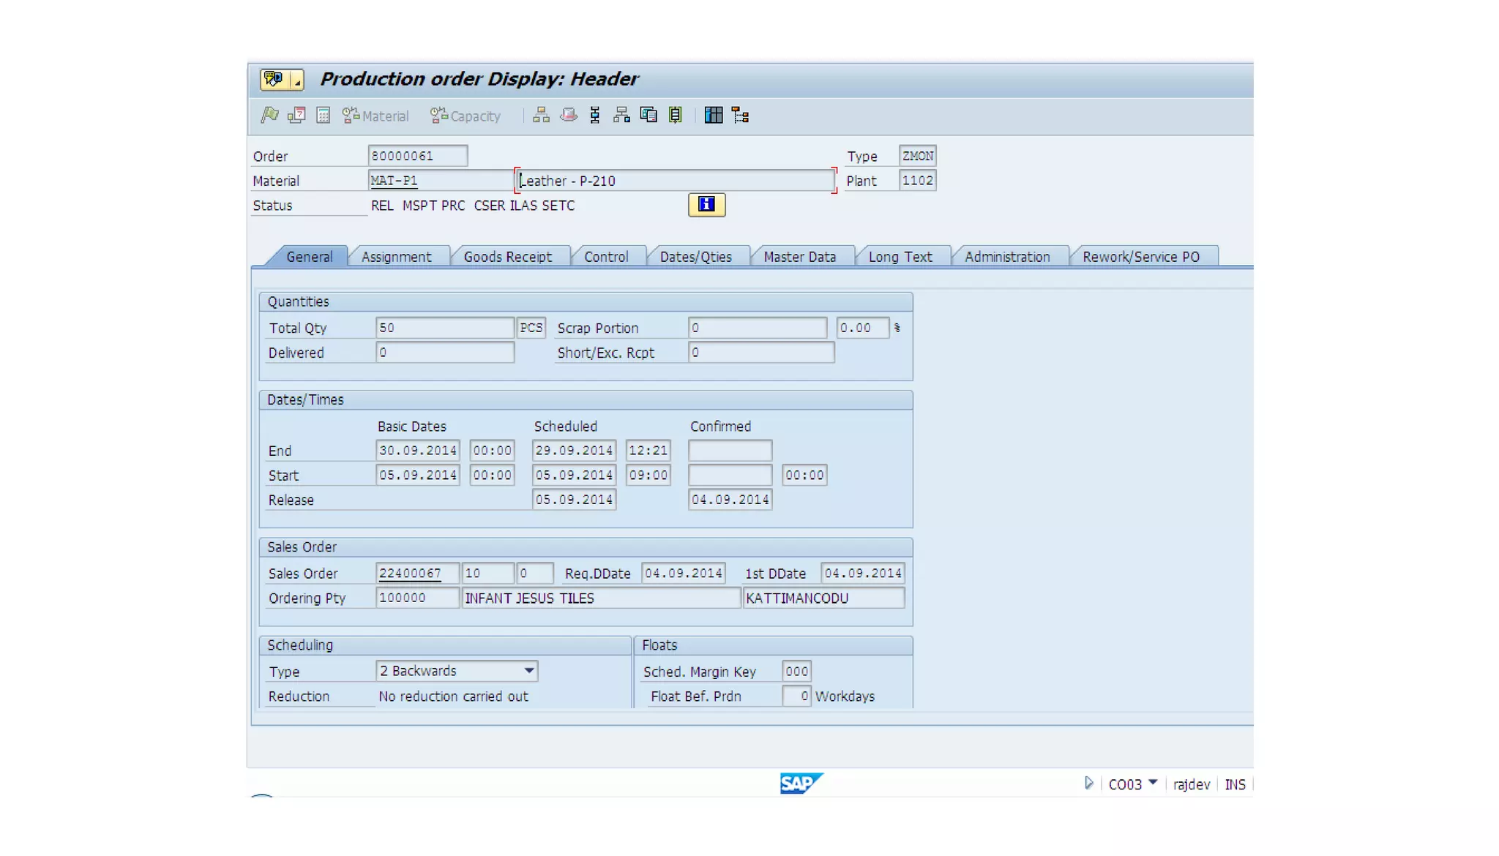Screen dimensions: 1499x856
Task: Click the costing calculator icon
Action: [x=324, y=116]
